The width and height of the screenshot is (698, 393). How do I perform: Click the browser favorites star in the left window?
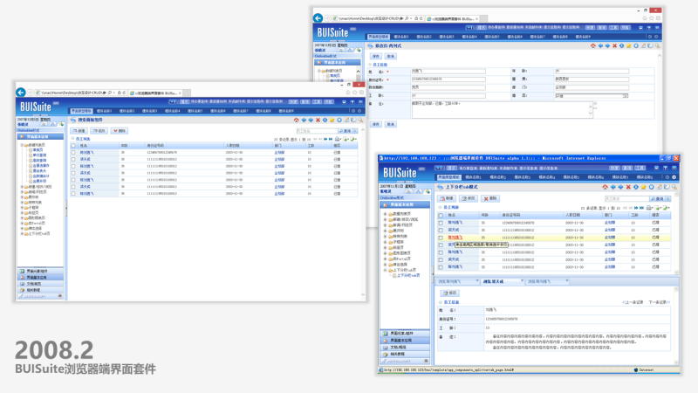click(355, 93)
